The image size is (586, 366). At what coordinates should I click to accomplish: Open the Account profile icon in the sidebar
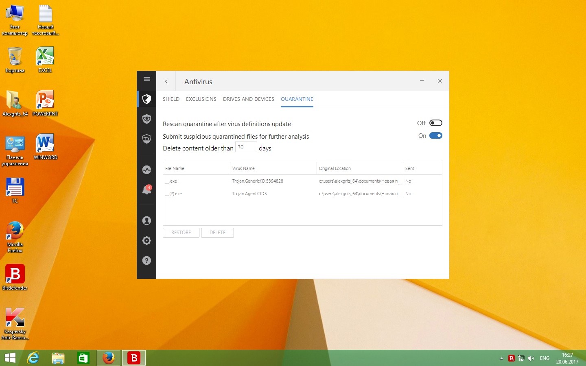click(x=147, y=220)
